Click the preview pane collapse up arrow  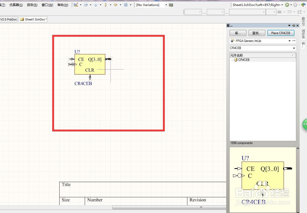click(x=298, y=148)
